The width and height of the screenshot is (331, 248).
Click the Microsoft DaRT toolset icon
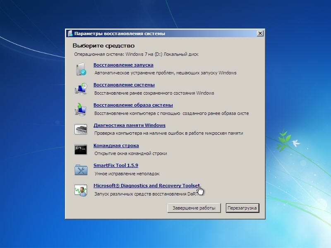coord(81,190)
